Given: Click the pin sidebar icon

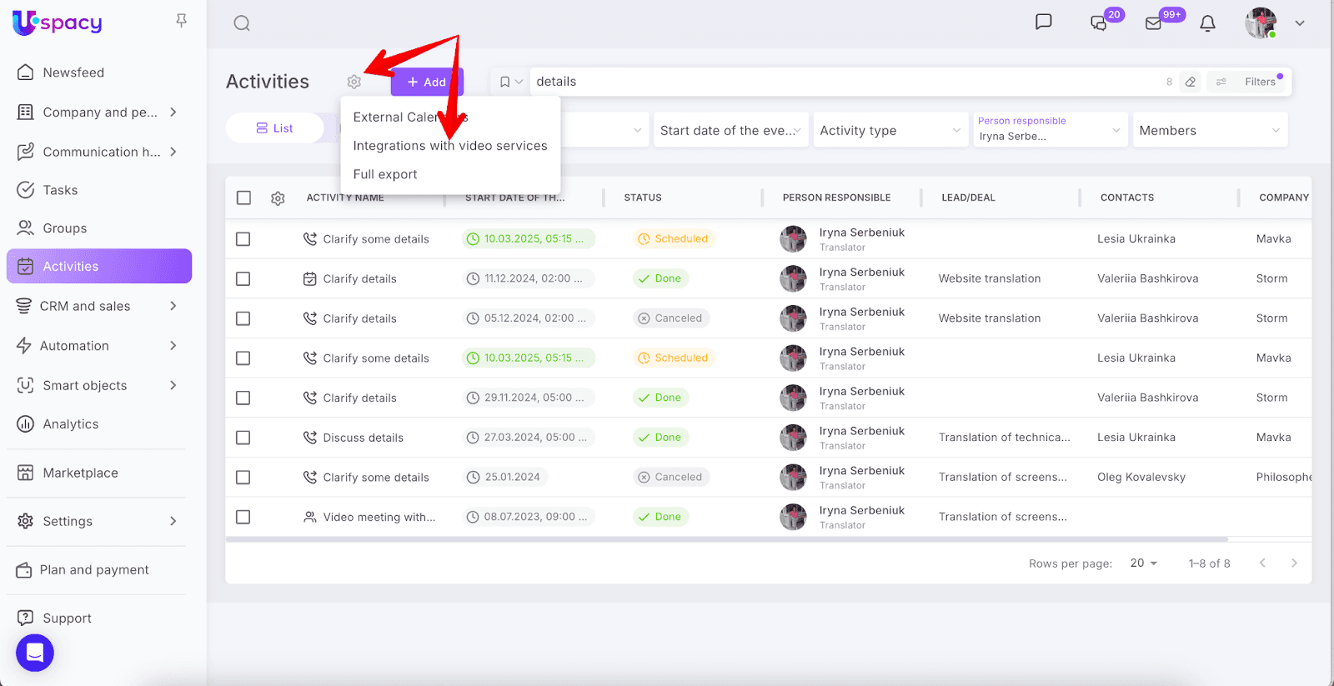Looking at the screenshot, I should click(181, 21).
